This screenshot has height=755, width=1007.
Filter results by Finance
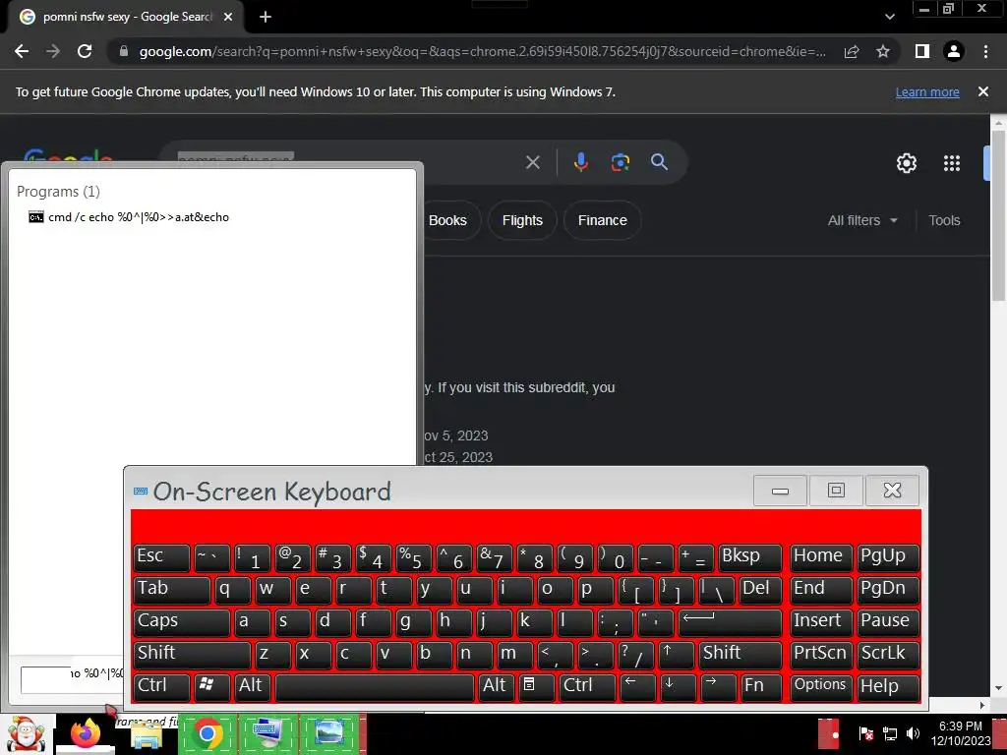click(x=603, y=220)
